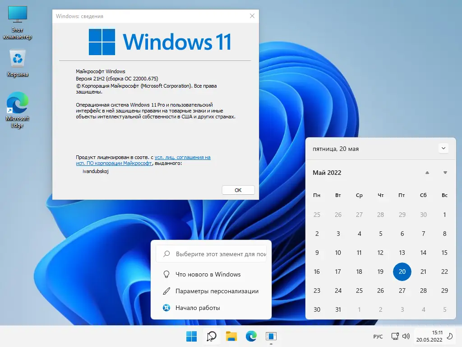This screenshot has height=347, width=462.
Task: Click the Май 2022 month header
Action: pyautogui.click(x=327, y=173)
